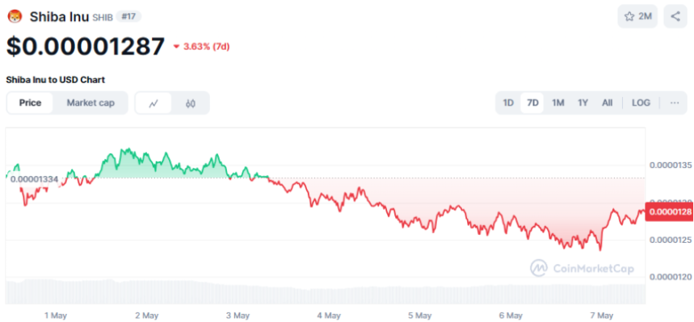Click the #17 rank badge
Viewport: 694px width, 322px height.
point(128,17)
